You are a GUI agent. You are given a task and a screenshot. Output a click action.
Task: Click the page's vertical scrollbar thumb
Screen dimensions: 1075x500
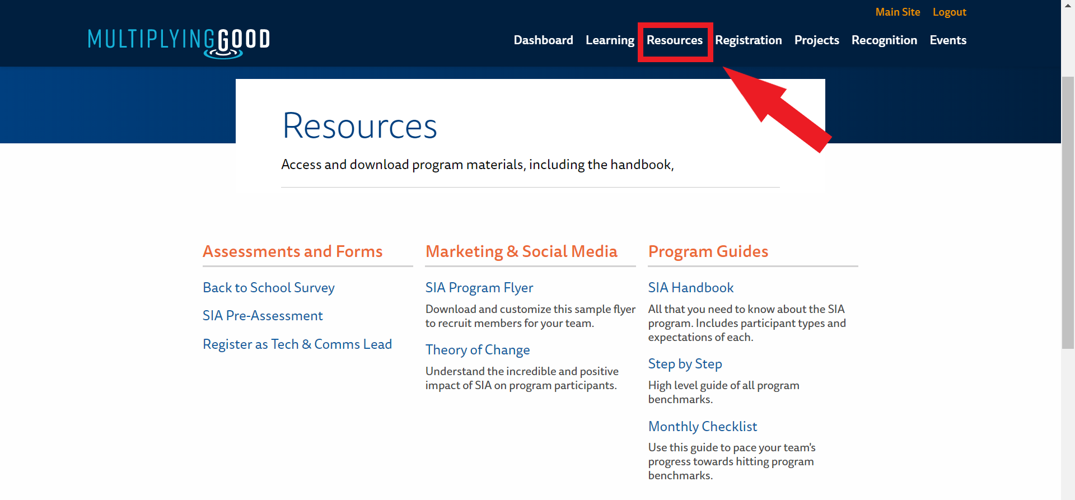(1068, 213)
